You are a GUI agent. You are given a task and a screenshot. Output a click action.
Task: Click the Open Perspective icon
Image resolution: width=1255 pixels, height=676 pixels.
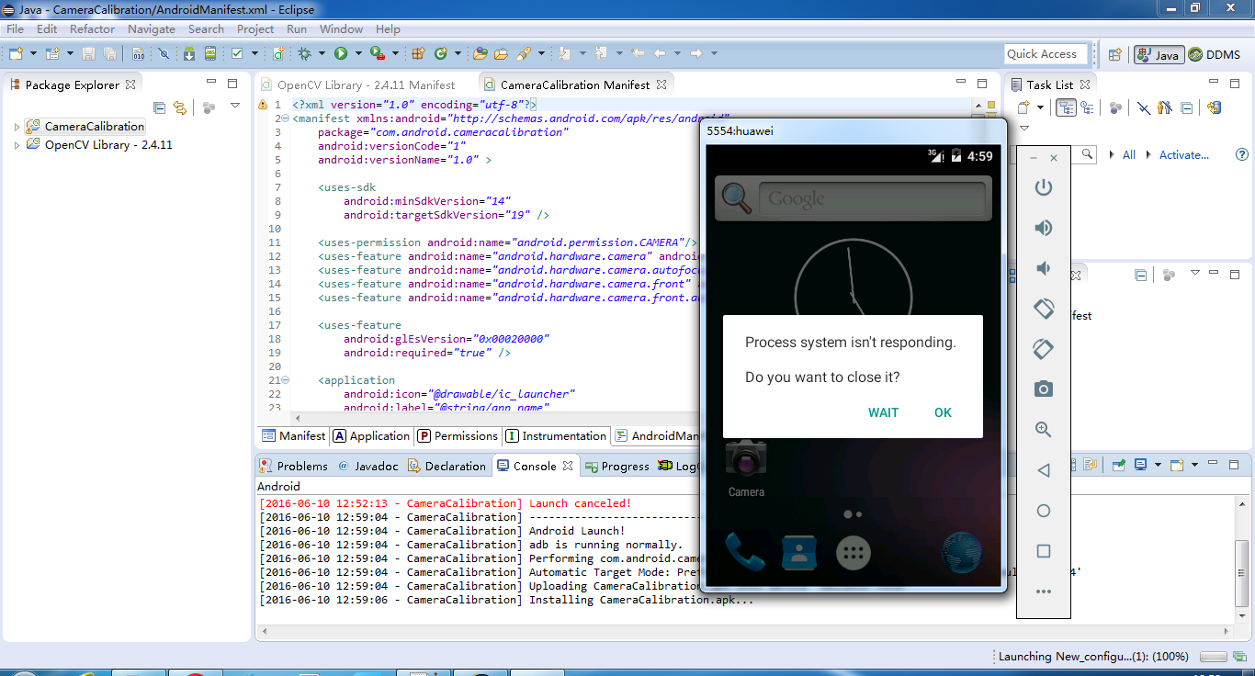1114,55
